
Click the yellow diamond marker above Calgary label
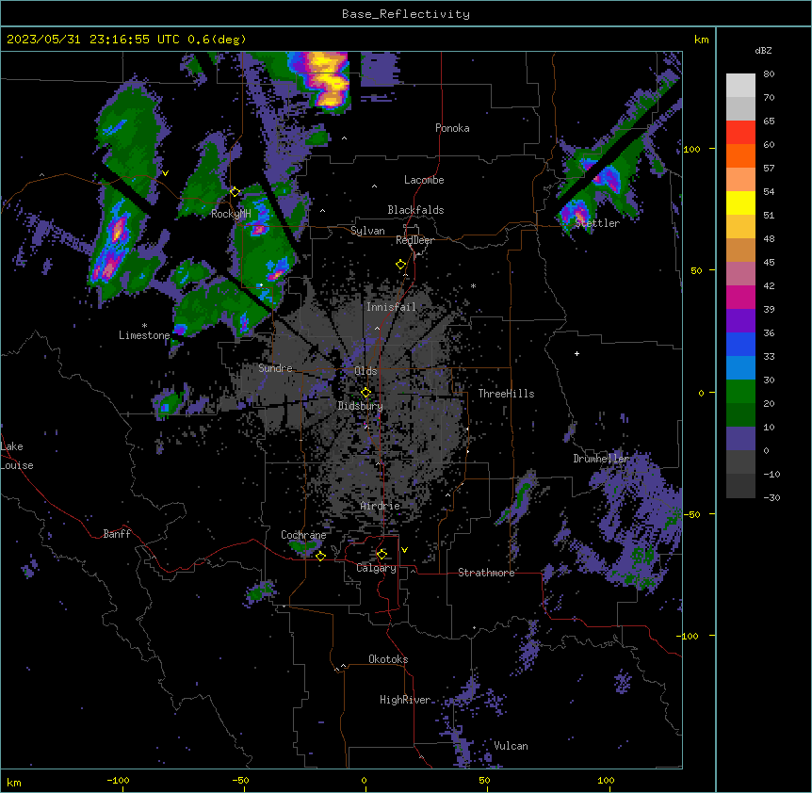coord(382,555)
